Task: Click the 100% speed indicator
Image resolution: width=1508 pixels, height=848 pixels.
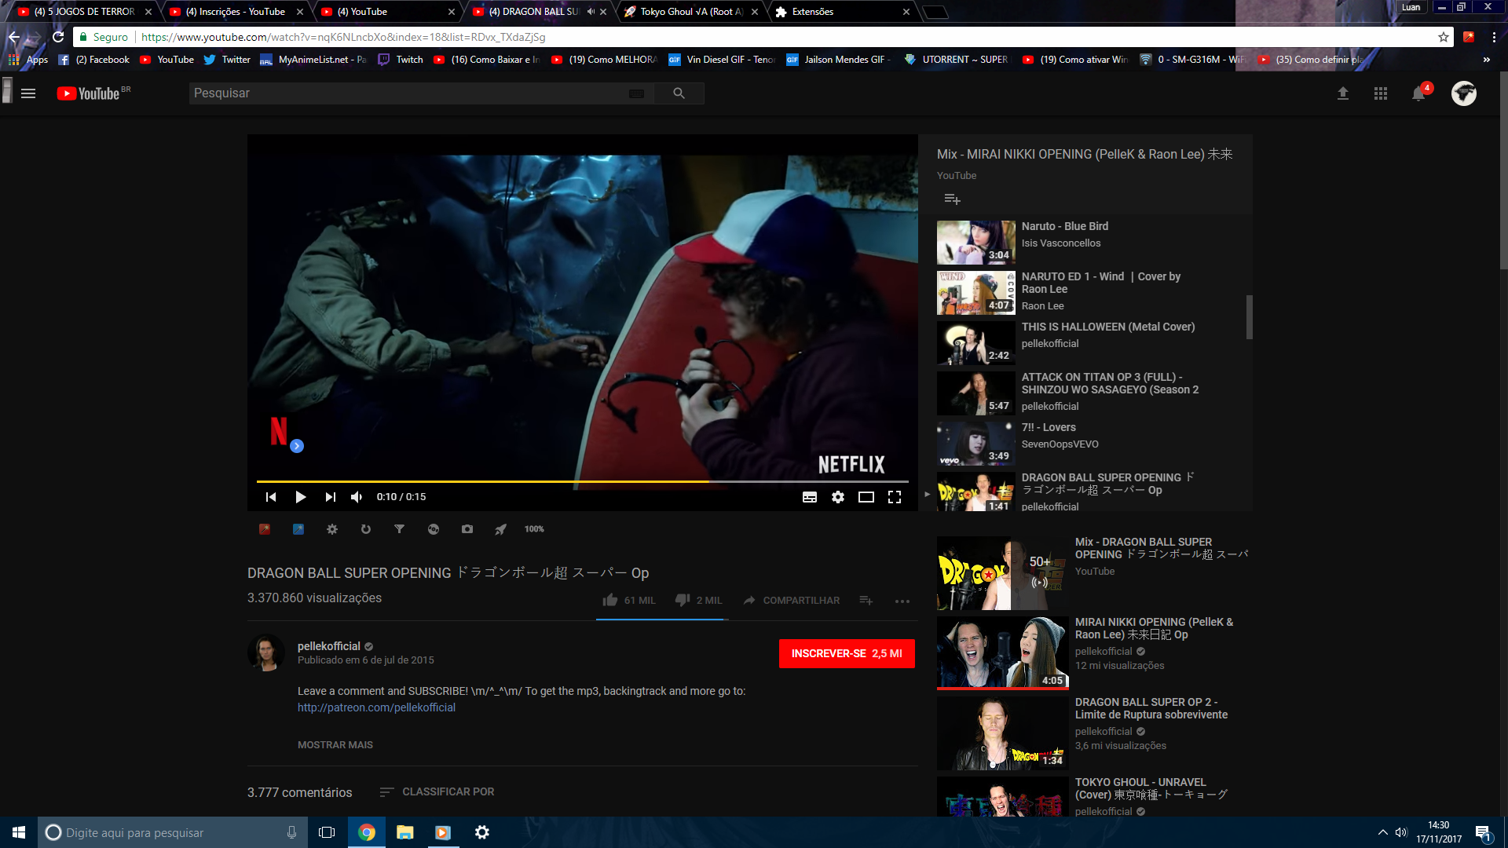Action: tap(534, 529)
